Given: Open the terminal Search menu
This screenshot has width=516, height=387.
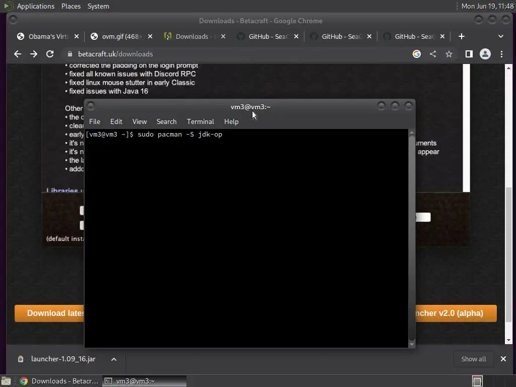Looking at the screenshot, I should pyautogui.click(x=166, y=121).
